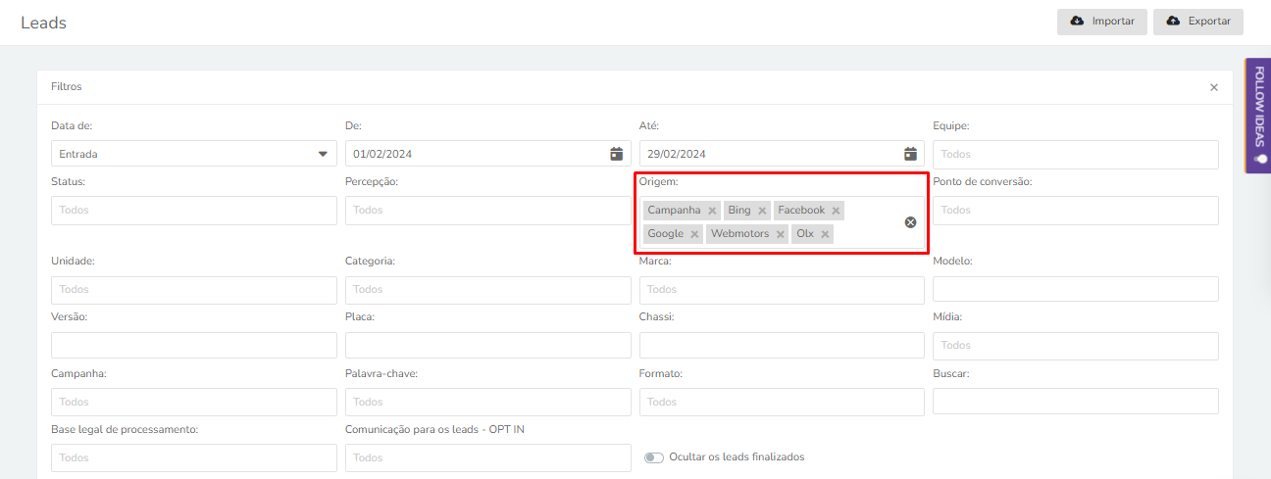Focus the Placa input field

point(488,345)
